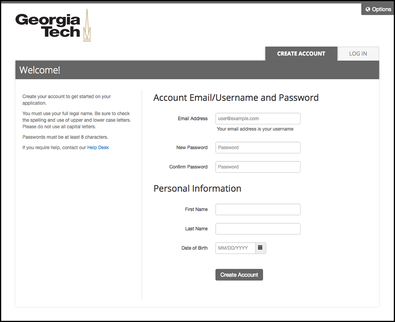395x322 pixels.
Task: Click the First Name label
Action: click(x=196, y=210)
